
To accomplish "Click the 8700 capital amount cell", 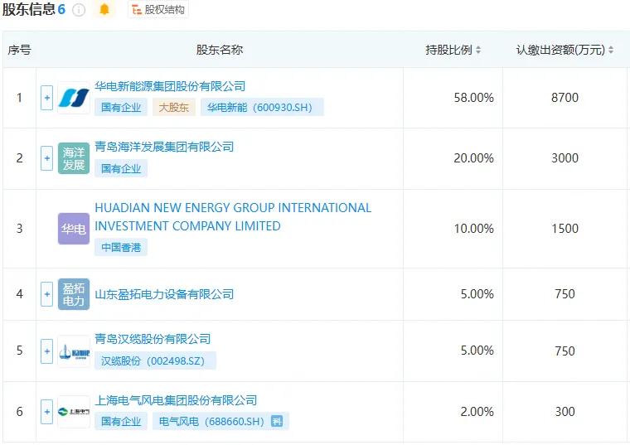I will click(x=565, y=98).
